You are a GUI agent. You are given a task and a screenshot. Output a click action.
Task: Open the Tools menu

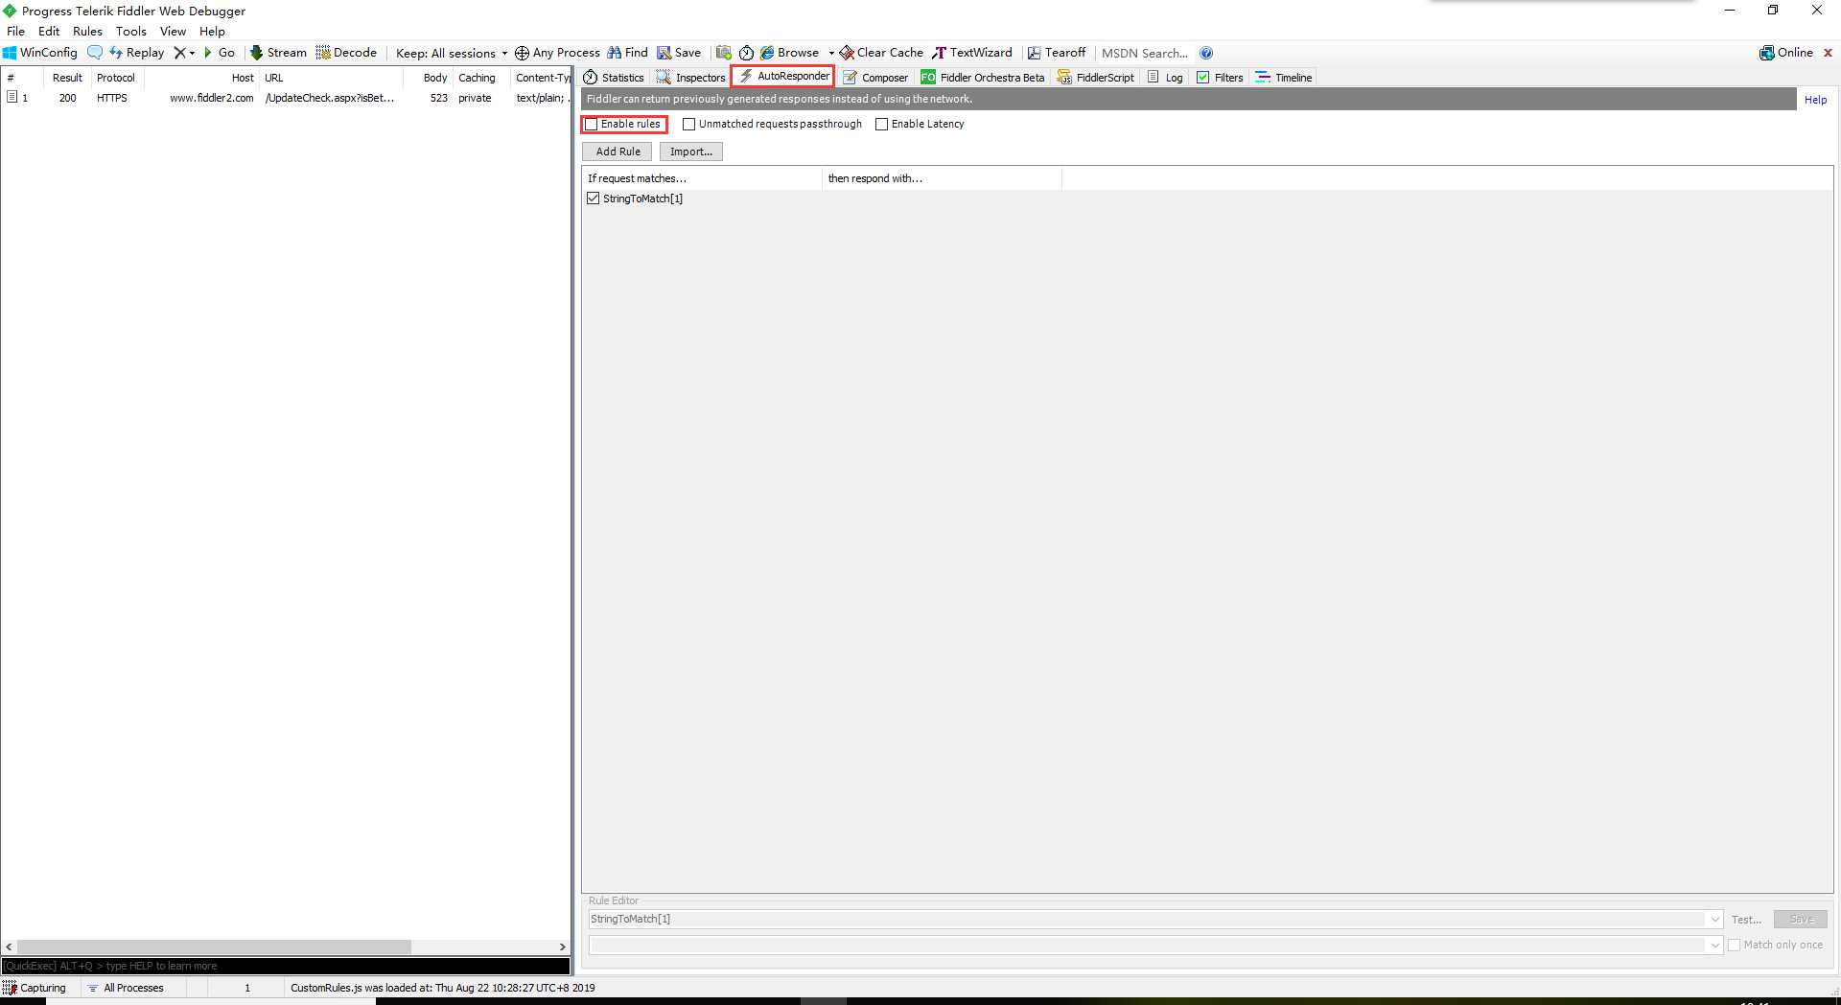tap(131, 31)
